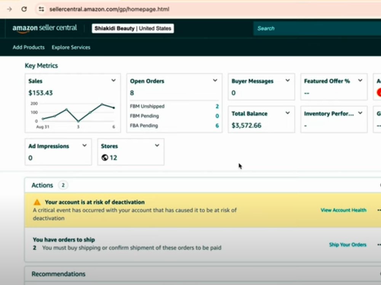Viewport: 381px width, 285px height.
Task: Expand the Total Balance card chevron
Action: click(287, 113)
